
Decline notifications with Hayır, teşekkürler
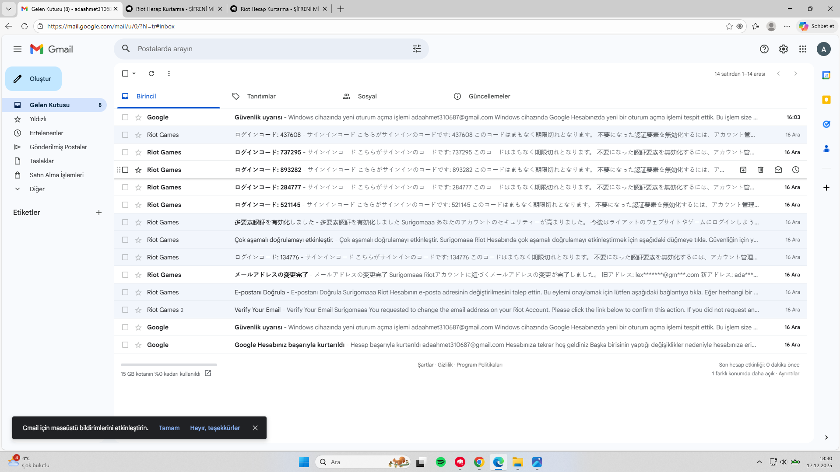coord(215,428)
